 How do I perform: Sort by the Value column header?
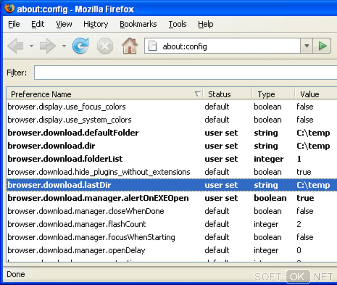point(316,94)
